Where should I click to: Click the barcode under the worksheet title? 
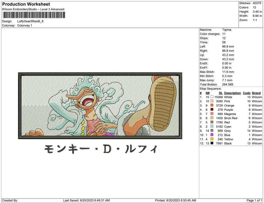(x=34, y=15)
